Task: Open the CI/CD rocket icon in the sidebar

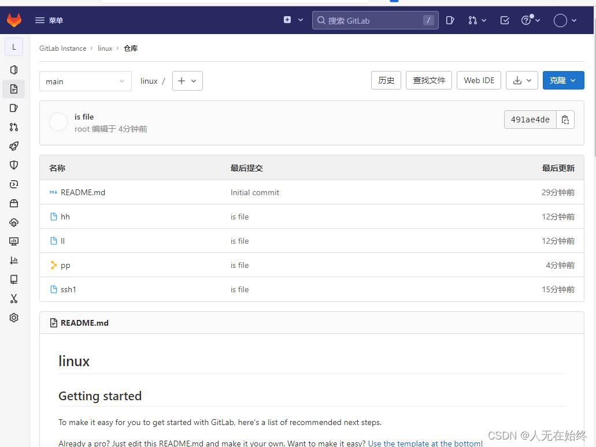Action: tap(14, 146)
